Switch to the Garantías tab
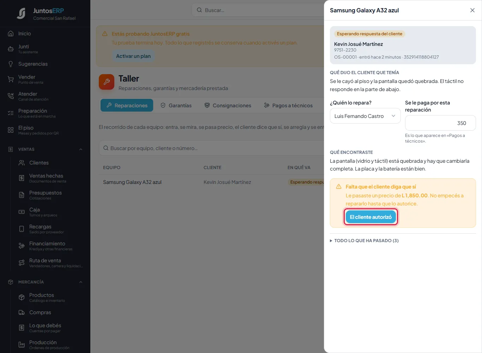 coord(176,105)
